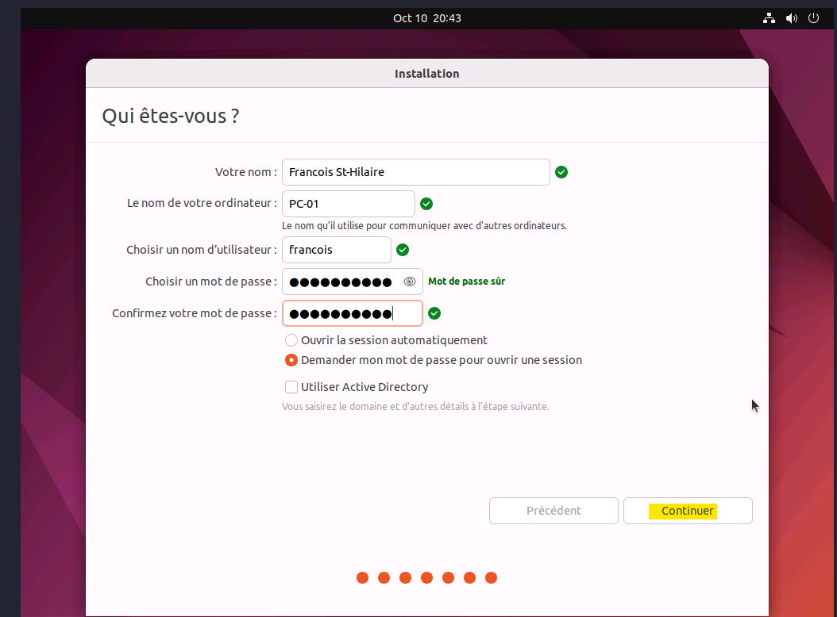Click green checkmark beside username field
Screen dimensions: 837x617
coord(403,250)
